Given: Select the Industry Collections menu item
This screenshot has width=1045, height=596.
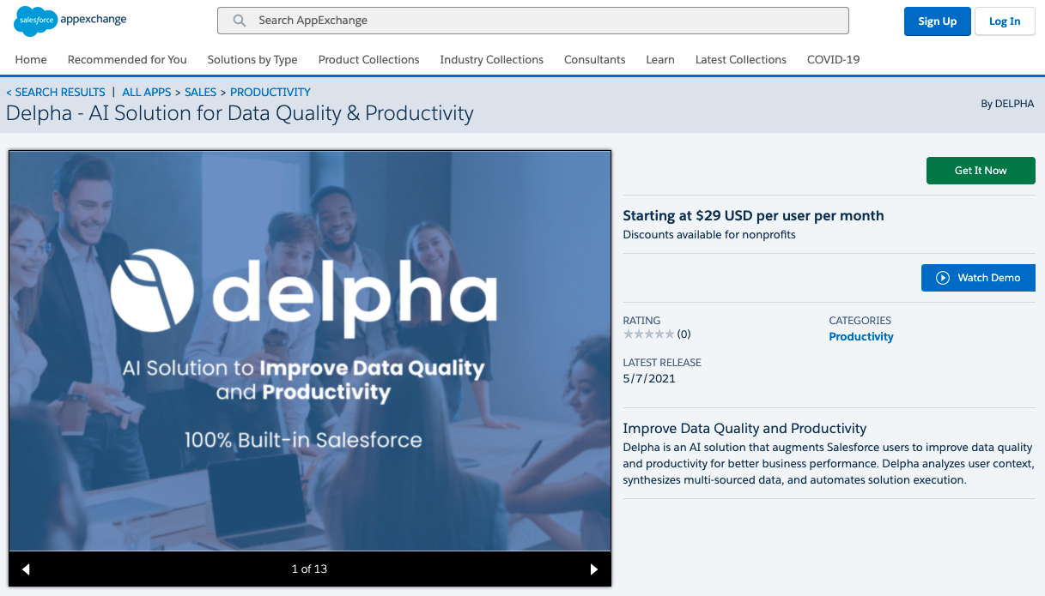Looking at the screenshot, I should 491,60.
